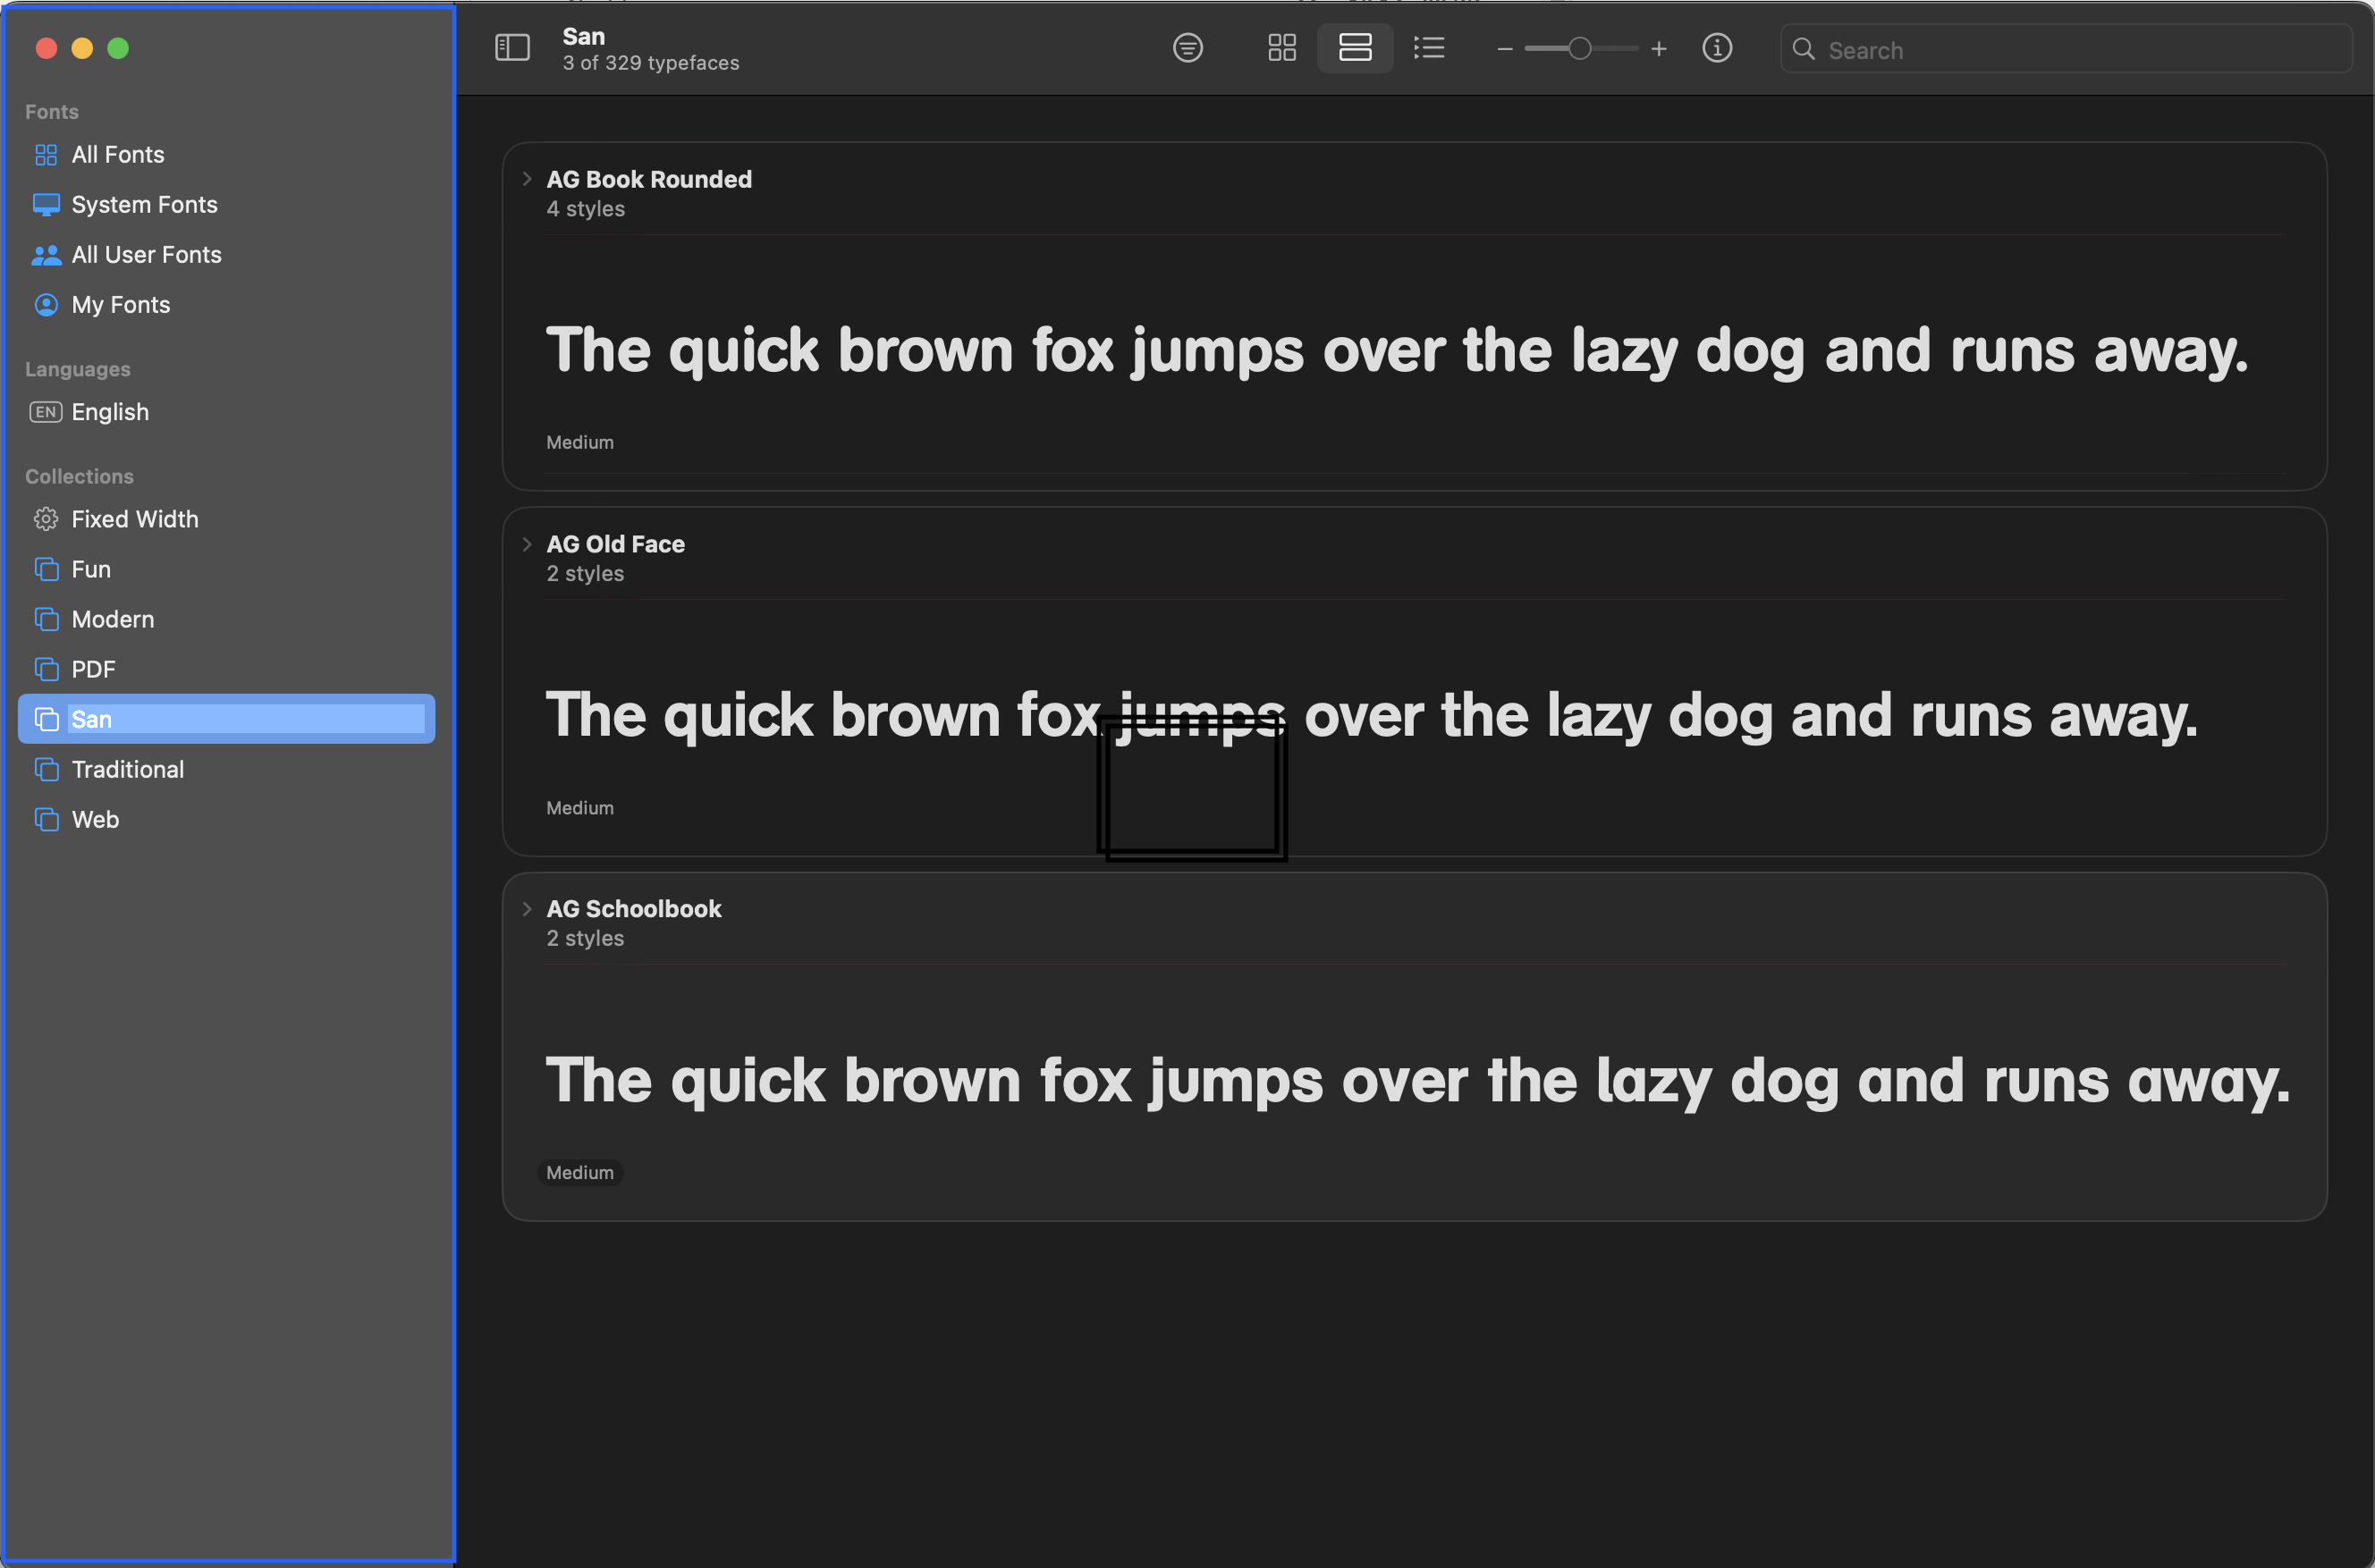Expand AG Old Face styles

click(527, 544)
